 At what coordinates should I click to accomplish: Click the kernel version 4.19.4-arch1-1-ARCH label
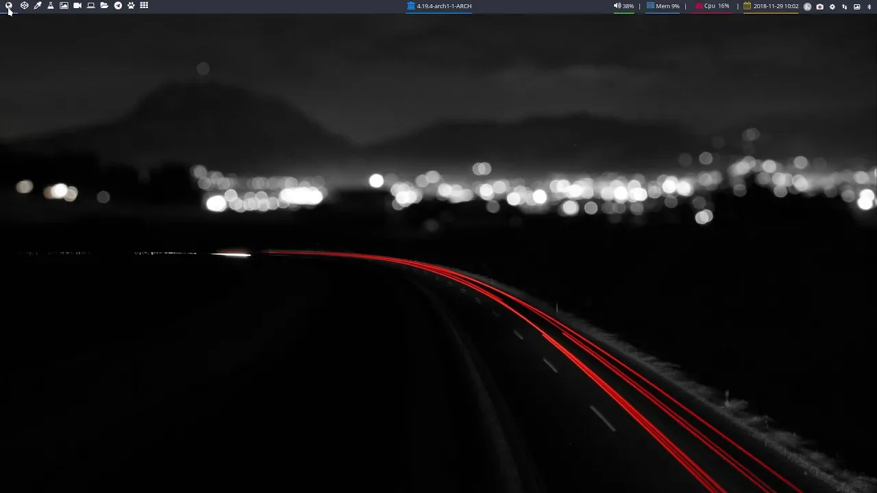tap(439, 6)
